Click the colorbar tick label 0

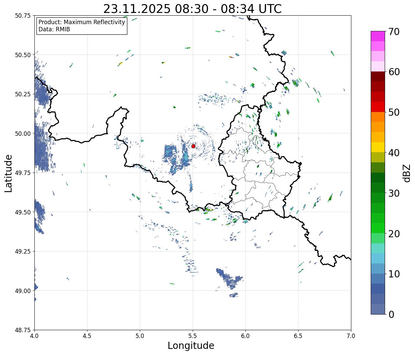(x=391, y=315)
